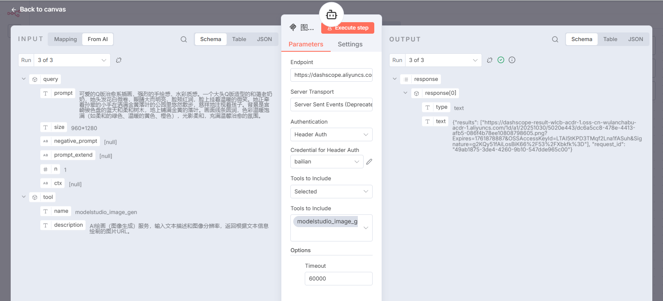Open the Authentication dropdown showing Header Auth
663x301 pixels.
[331, 135]
